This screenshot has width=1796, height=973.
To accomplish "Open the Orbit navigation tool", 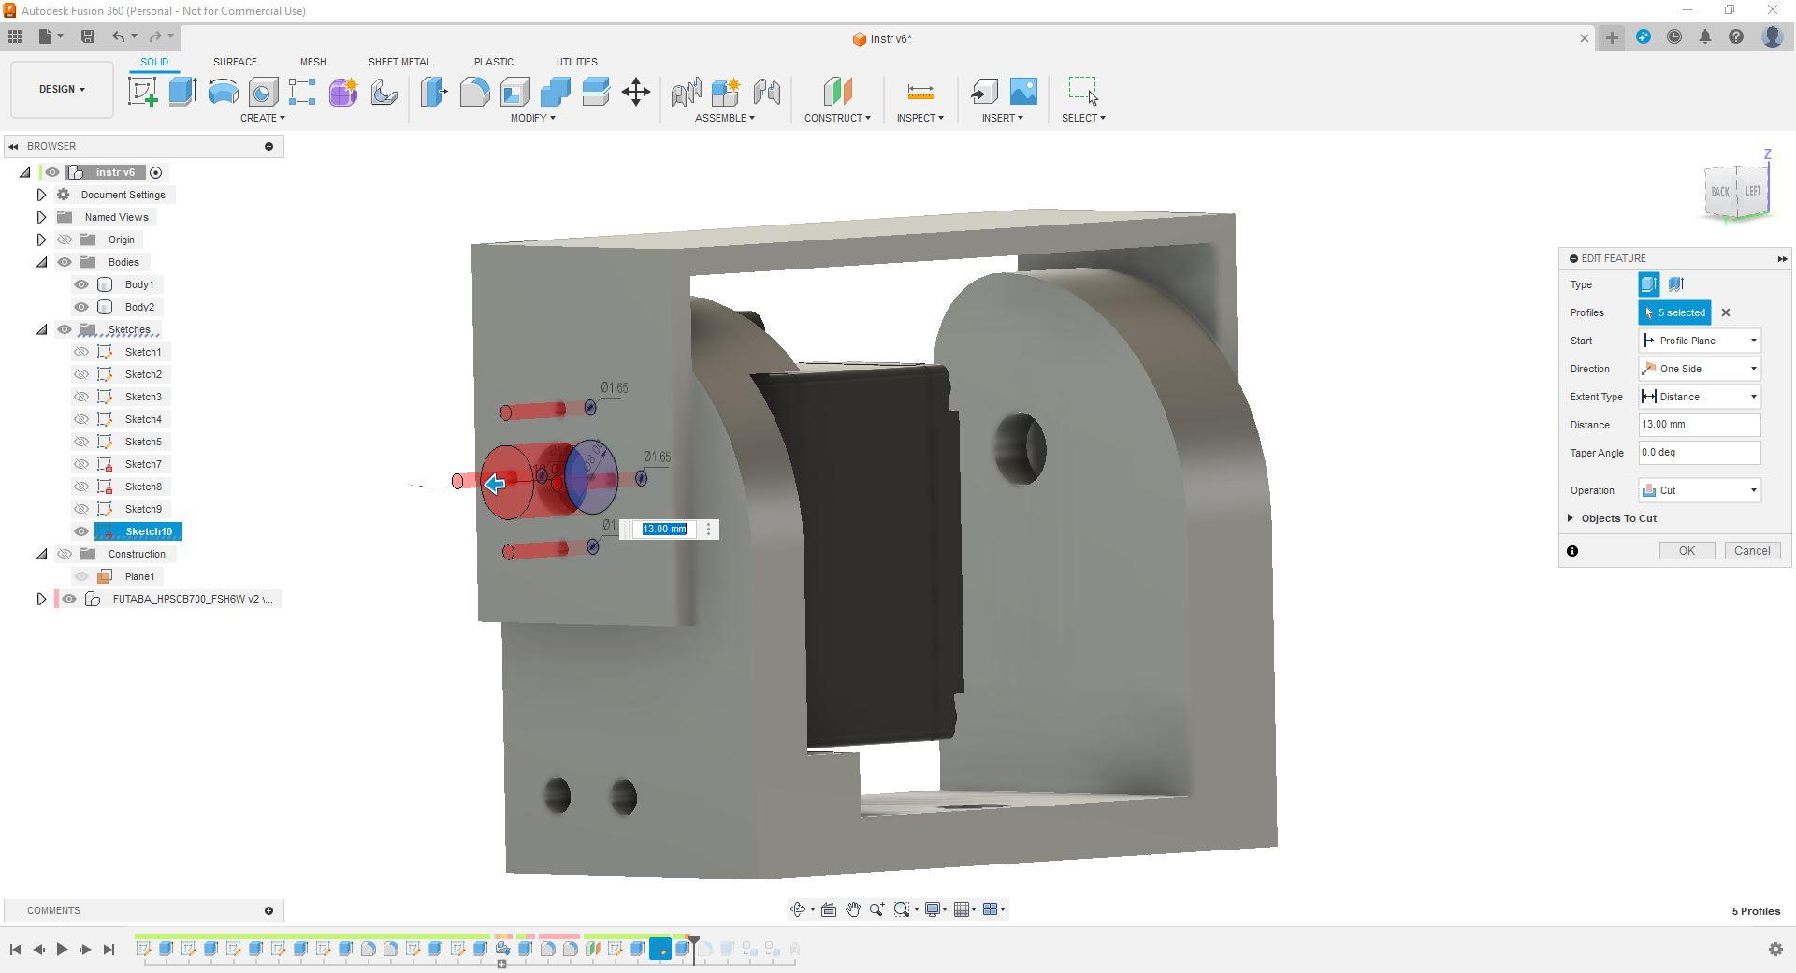I will click(798, 909).
